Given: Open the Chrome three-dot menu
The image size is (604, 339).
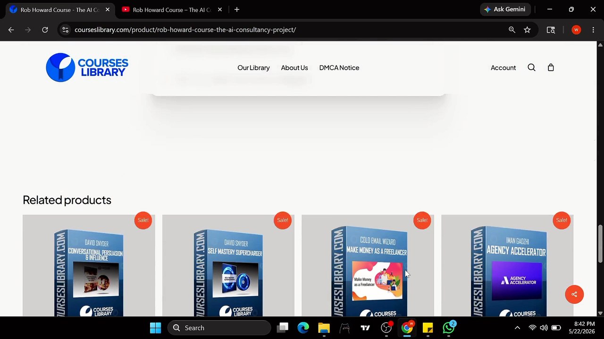Looking at the screenshot, I should click(593, 30).
